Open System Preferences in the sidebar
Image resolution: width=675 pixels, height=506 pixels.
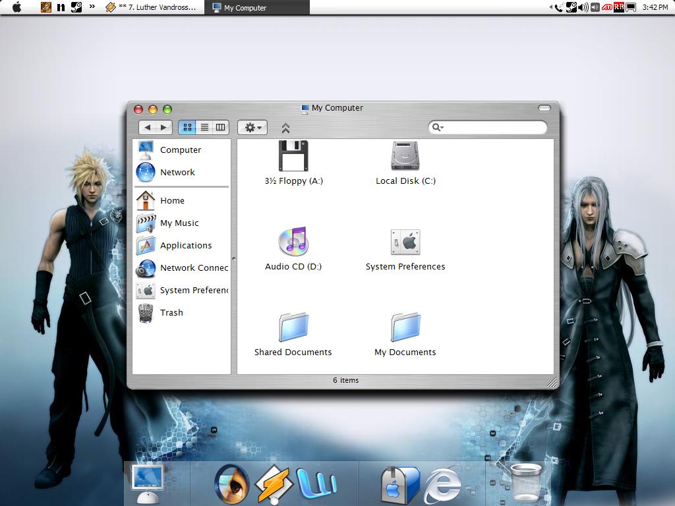[x=181, y=290]
